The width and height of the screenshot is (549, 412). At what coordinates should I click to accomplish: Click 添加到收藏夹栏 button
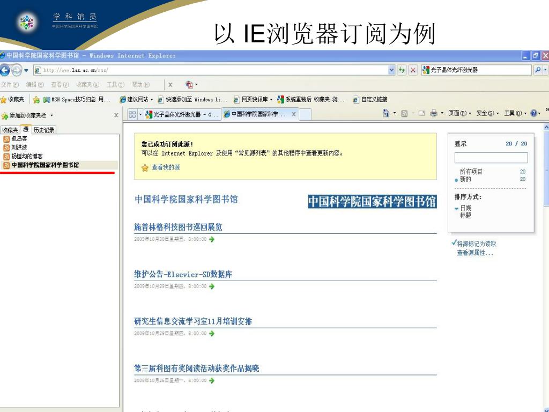24,116
